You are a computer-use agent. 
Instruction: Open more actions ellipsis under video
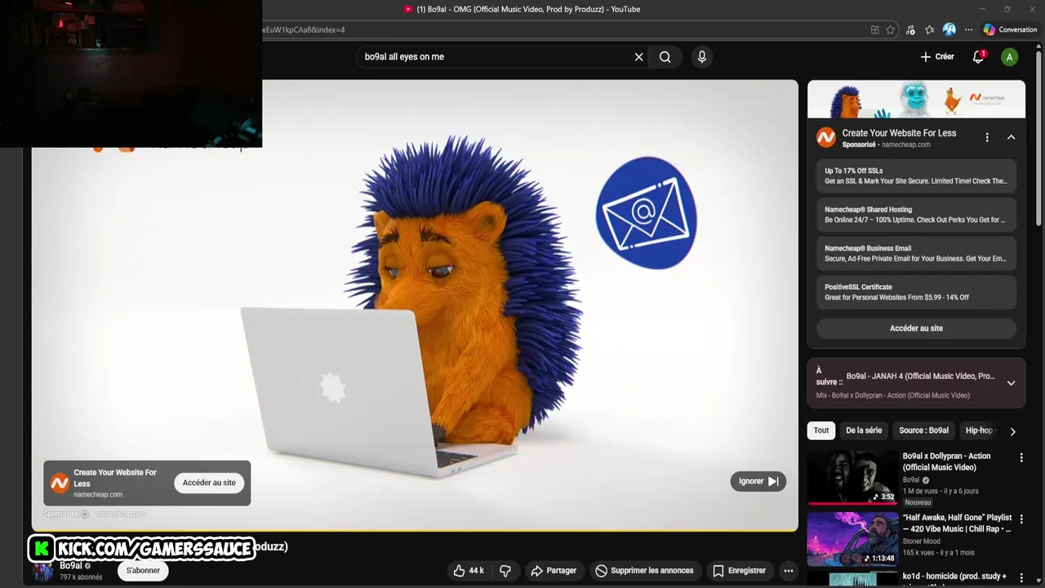pos(789,571)
